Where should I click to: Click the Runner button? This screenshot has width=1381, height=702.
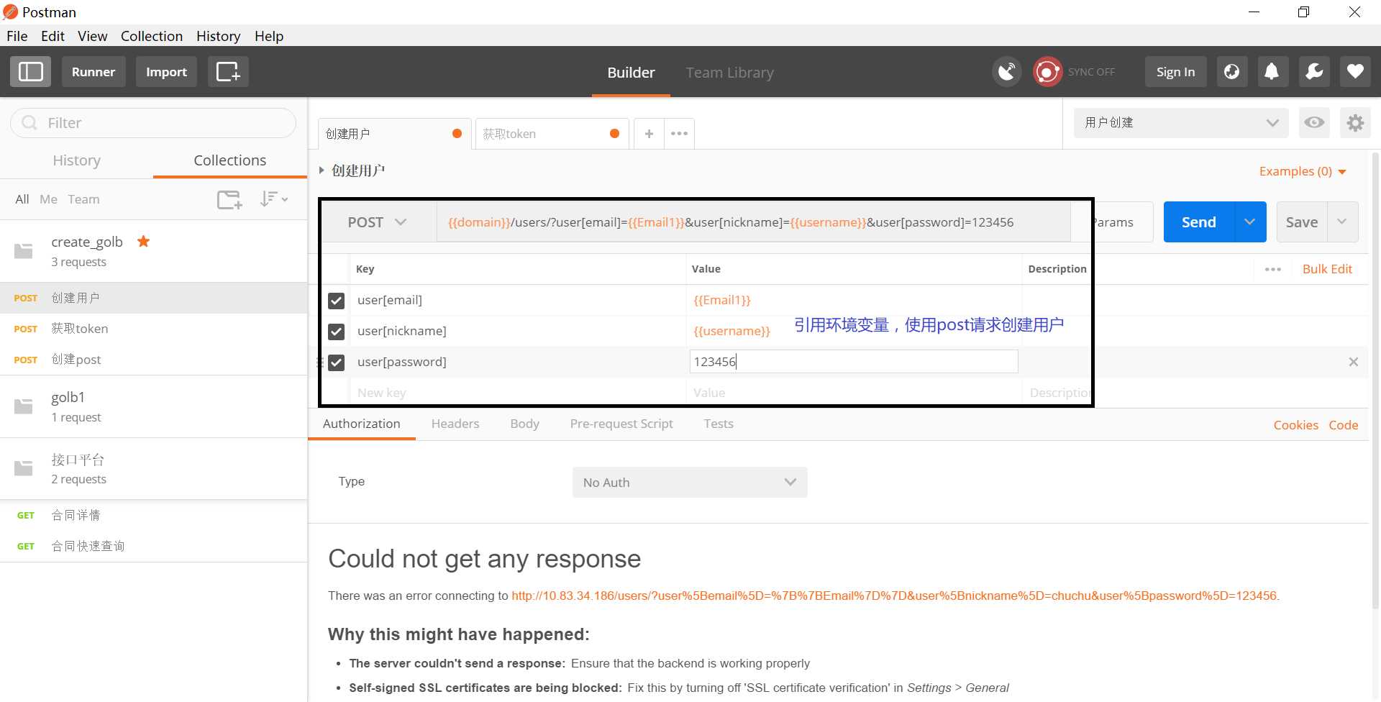point(94,72)
